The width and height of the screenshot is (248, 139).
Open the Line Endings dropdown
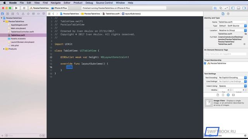232,81
